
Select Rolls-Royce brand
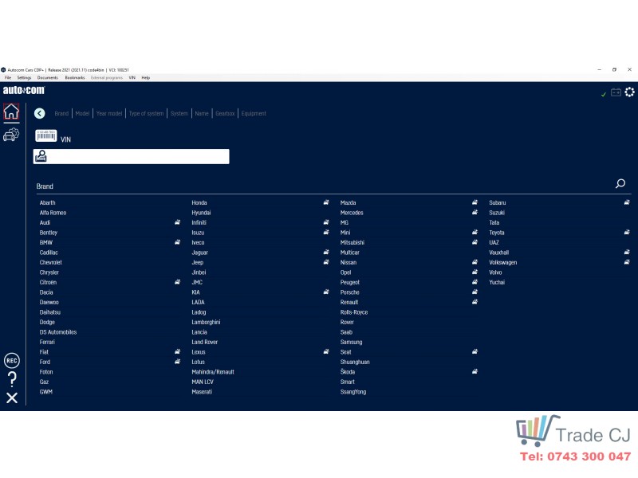(354, 312)
